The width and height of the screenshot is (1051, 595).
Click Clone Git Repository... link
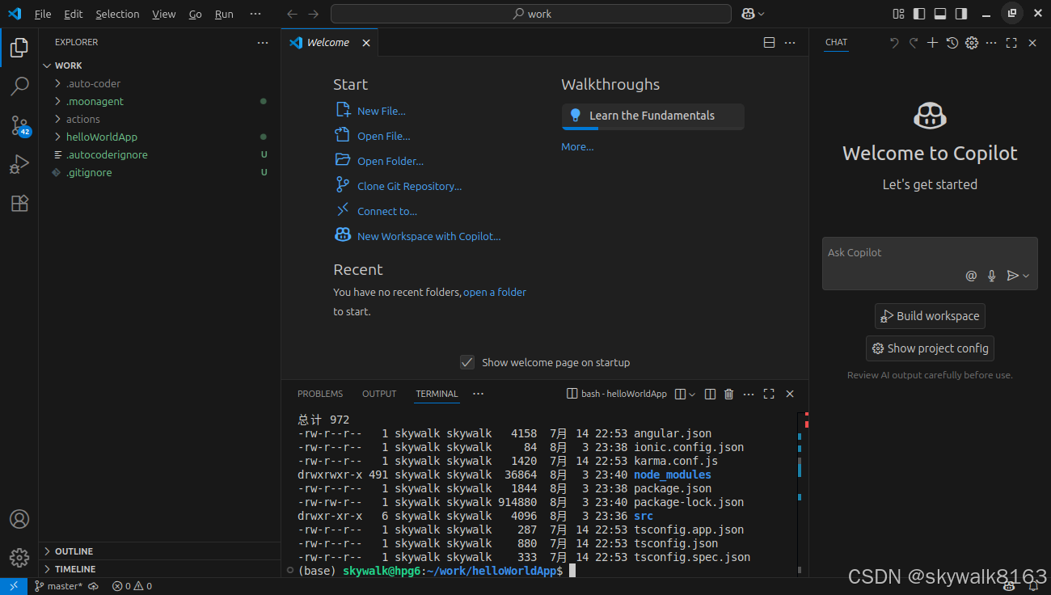pyautogui.click(x=410, y=186)
